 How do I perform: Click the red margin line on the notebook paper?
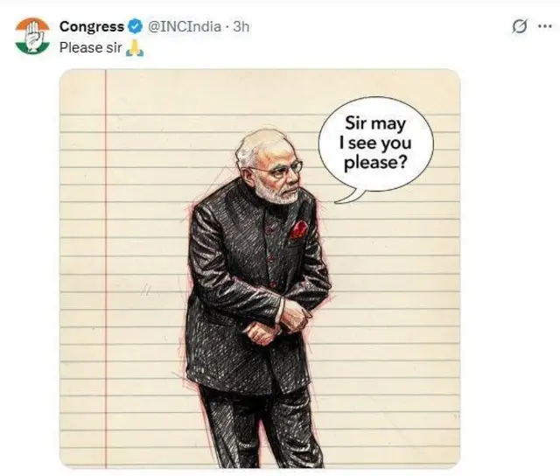pyautogui.click(x=106, y=262)
